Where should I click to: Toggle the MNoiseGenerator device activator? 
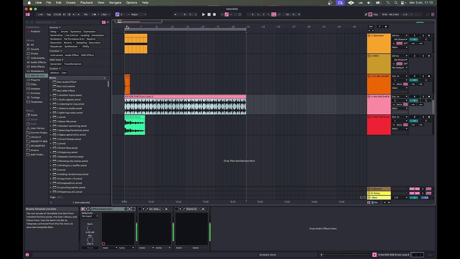point(83,209)
